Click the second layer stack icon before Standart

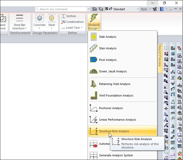(x=101, y=9)
